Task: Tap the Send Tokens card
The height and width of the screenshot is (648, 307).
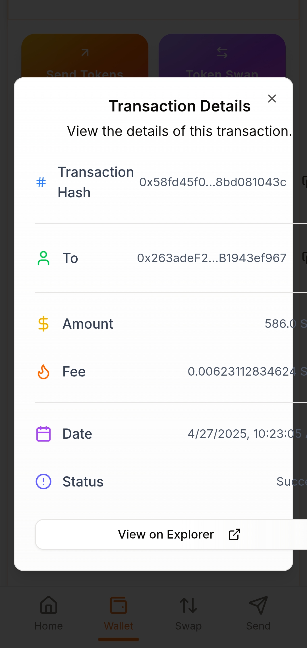Action: click(85, 57)
